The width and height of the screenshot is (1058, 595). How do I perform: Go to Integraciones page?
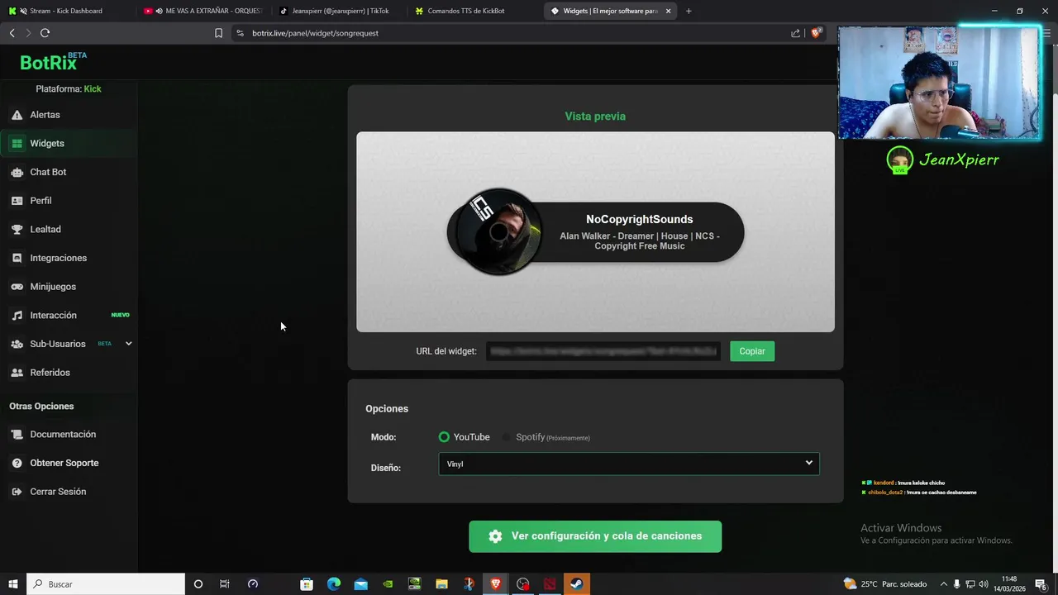point(58,258)
